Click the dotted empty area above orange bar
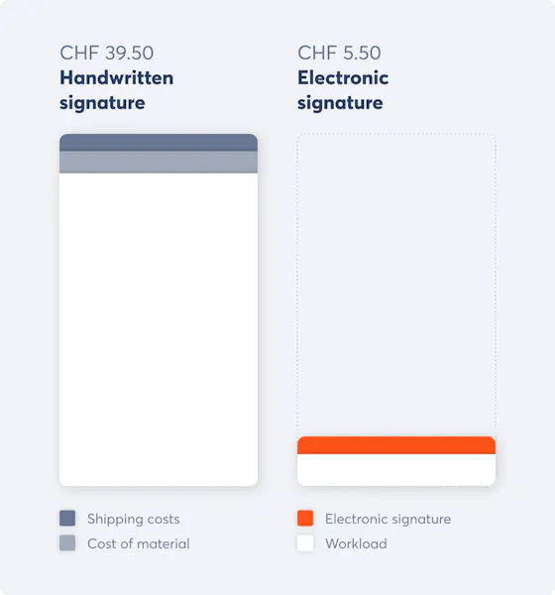 click(x=396, y=285)
